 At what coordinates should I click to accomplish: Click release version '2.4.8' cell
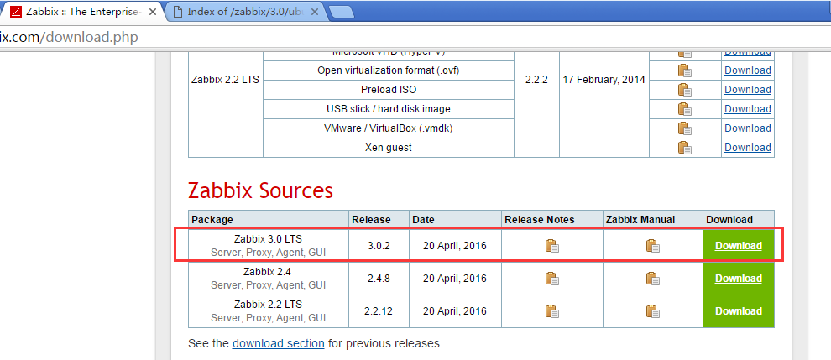tap(379, 279)
